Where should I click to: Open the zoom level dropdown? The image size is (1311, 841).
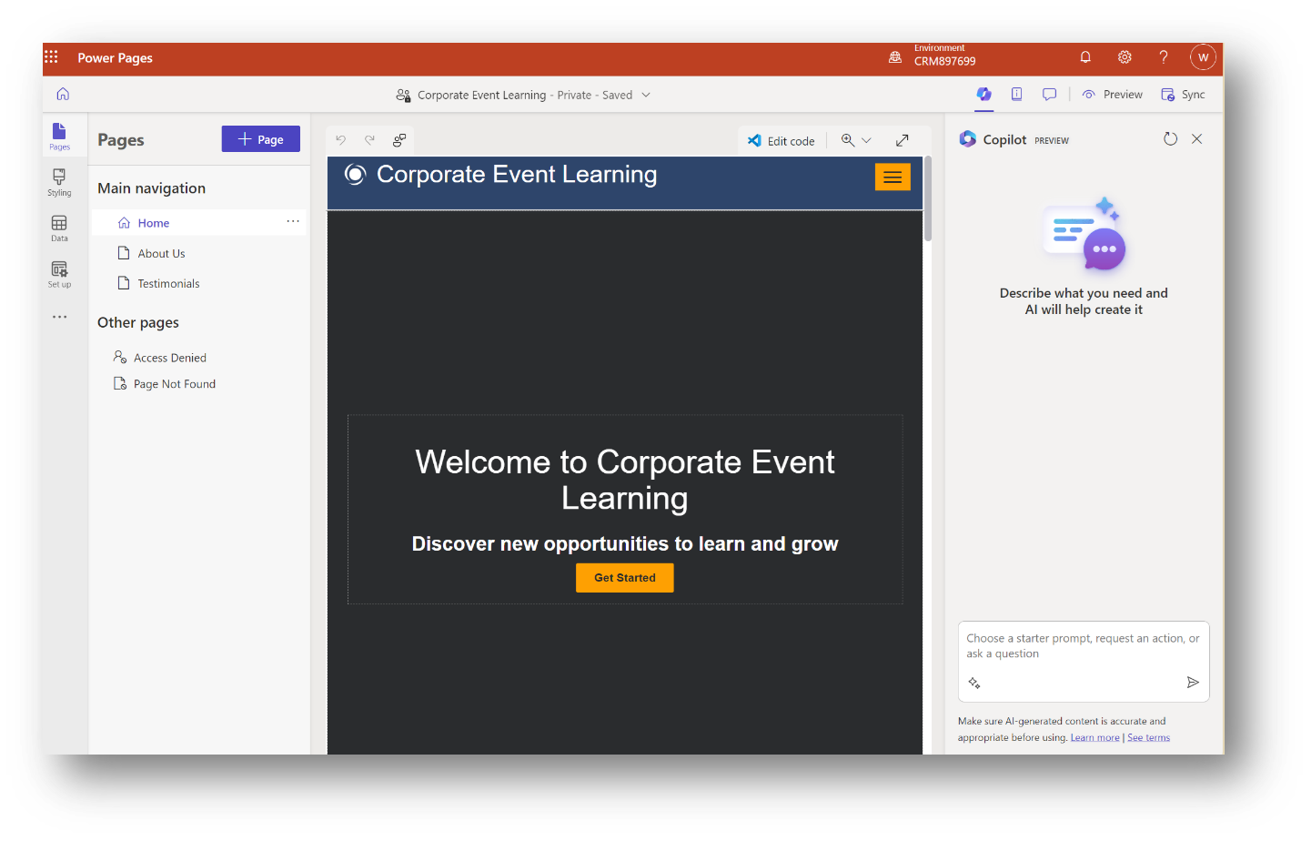(856, 140)
